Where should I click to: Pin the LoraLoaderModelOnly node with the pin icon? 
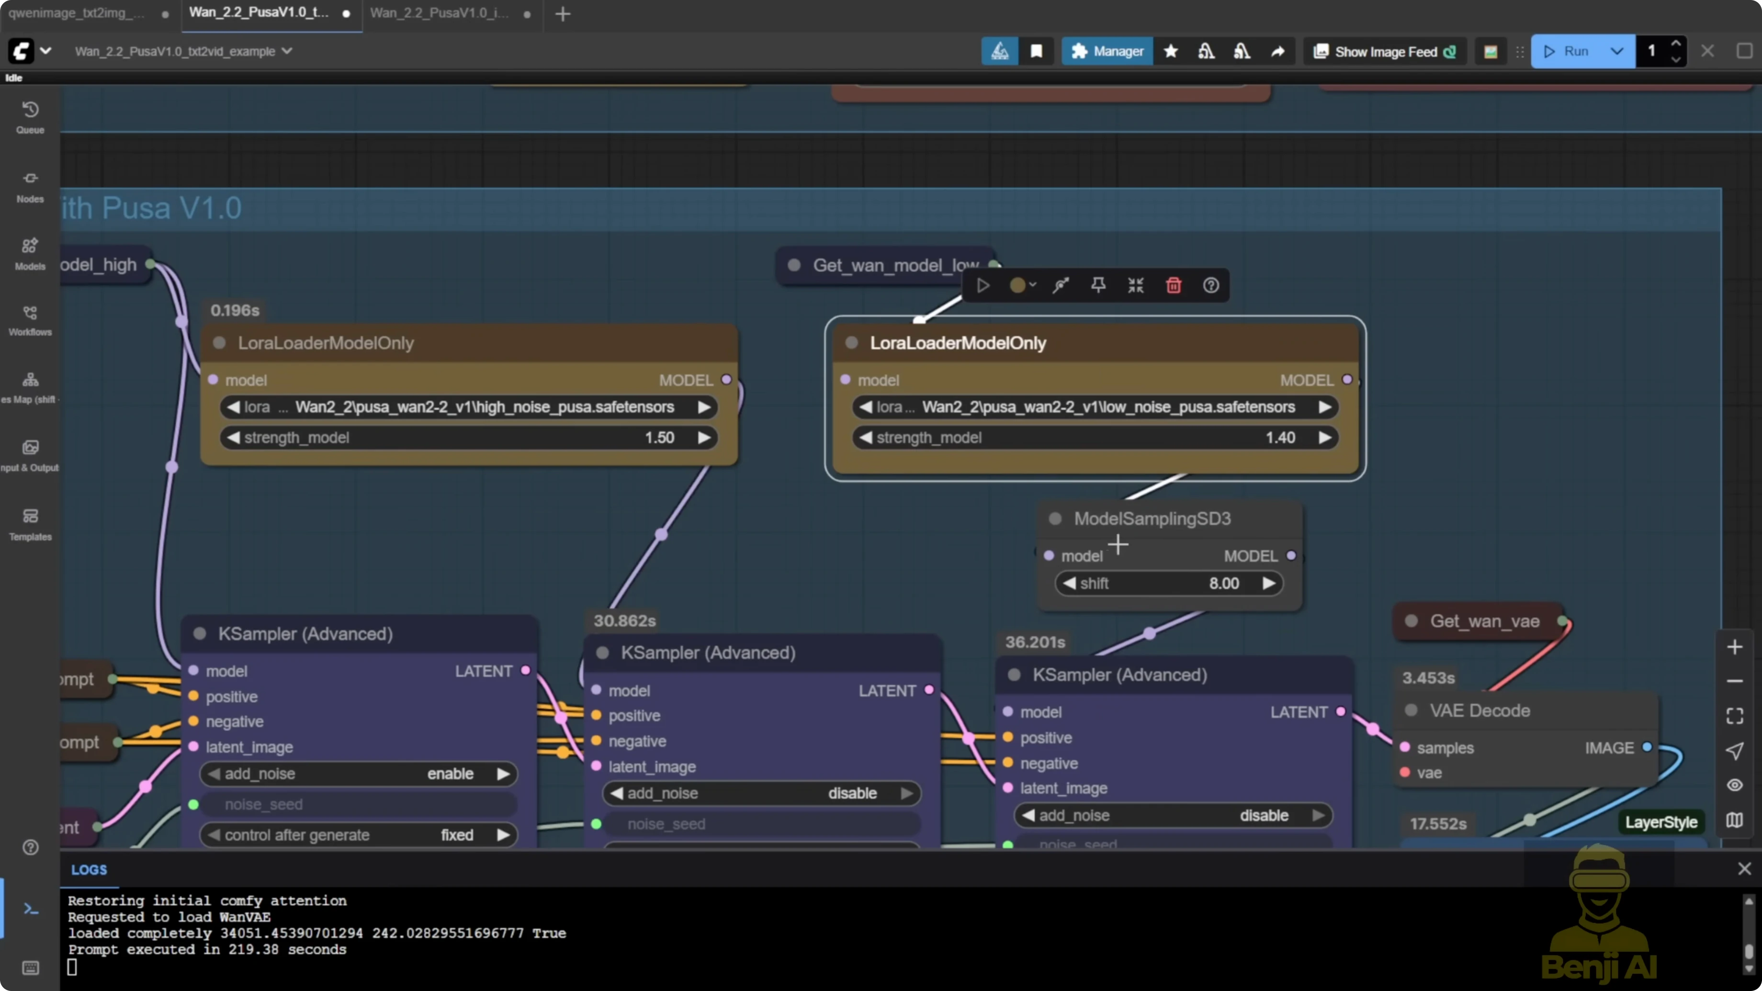click(1098, 285)
